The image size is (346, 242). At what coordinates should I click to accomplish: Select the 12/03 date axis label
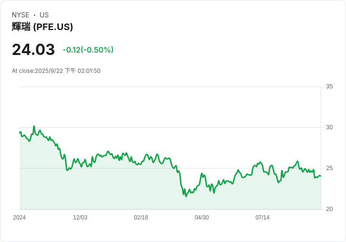(80, 218)
